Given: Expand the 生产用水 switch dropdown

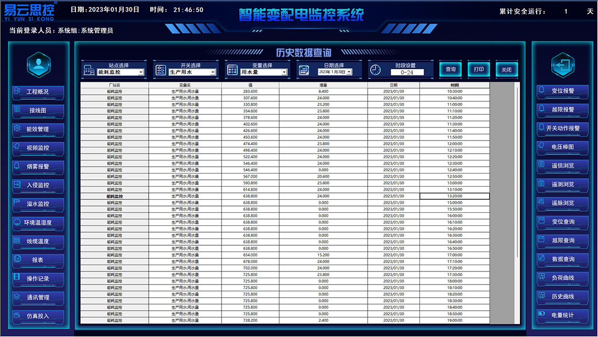Looking at the screenshot, I should 213,72.
